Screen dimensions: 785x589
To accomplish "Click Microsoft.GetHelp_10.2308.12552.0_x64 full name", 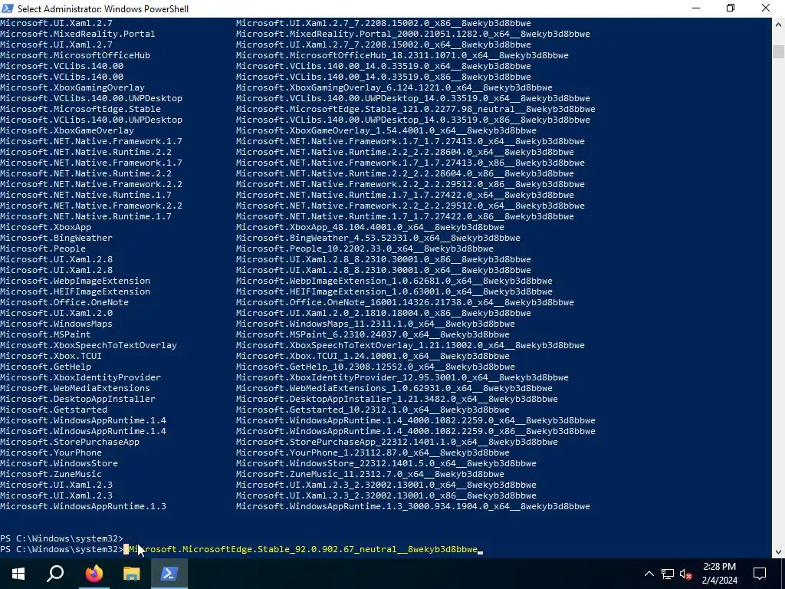I will (376, 367).
